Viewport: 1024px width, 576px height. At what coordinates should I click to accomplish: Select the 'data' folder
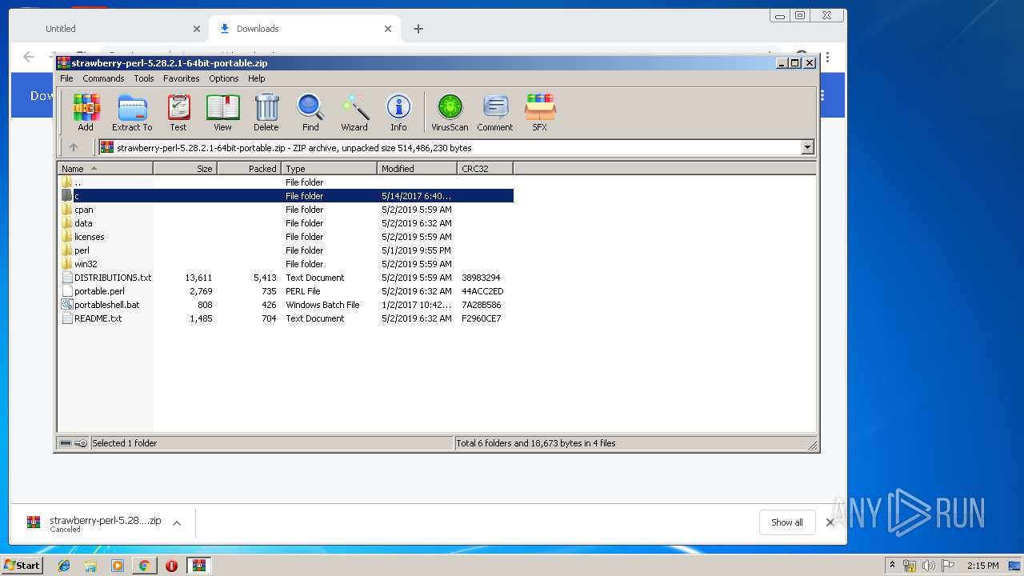(x=286, y=223)
